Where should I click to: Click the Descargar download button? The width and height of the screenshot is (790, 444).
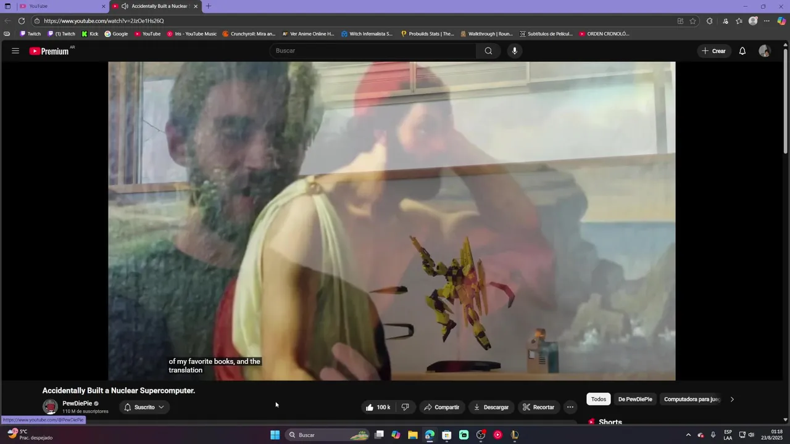pyautogui.click(x=491, y=407)
